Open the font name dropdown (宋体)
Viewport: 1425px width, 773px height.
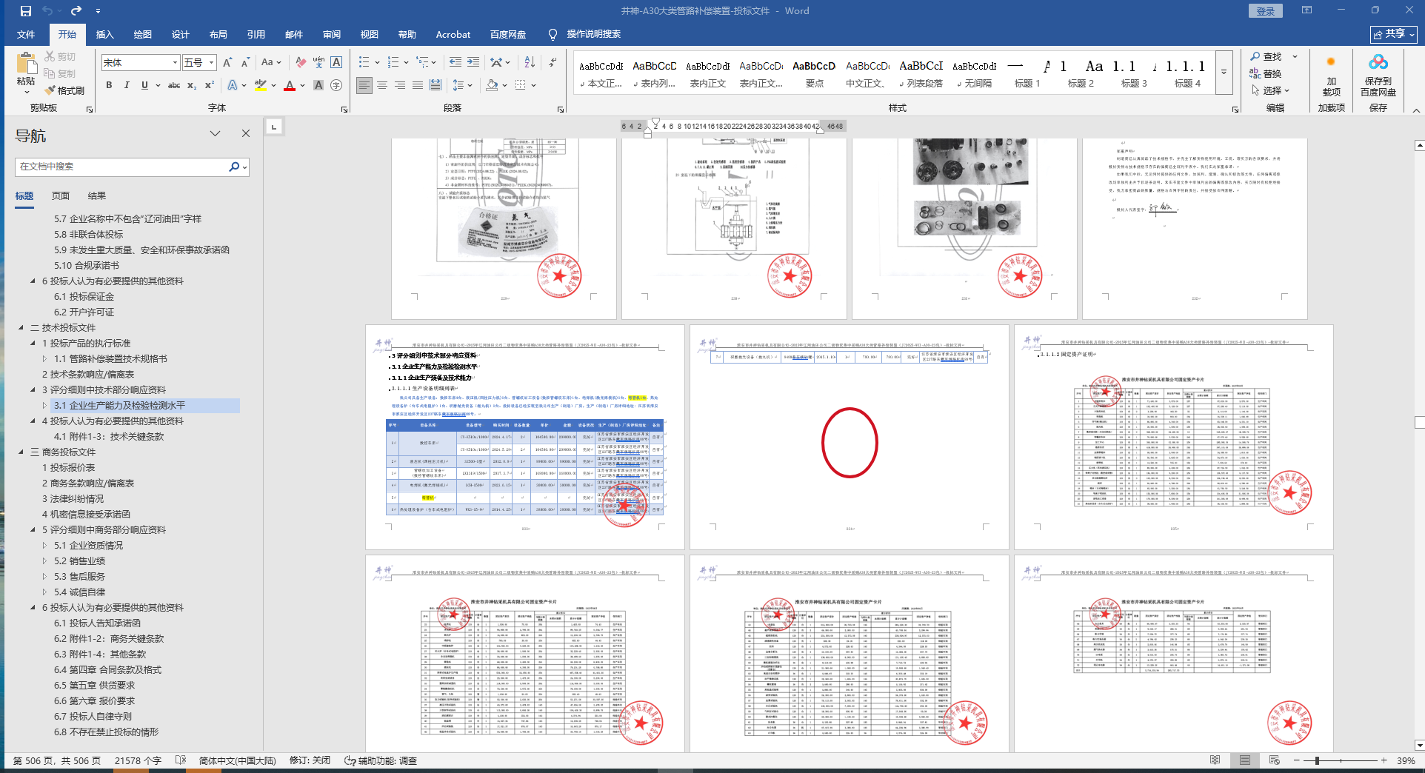(175, 63)
